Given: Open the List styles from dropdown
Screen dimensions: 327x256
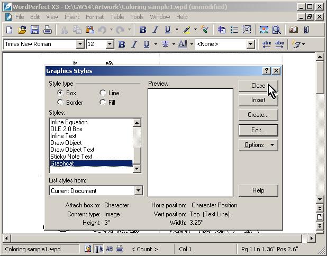Looking at the screenshot, I should tap(139, 190).
